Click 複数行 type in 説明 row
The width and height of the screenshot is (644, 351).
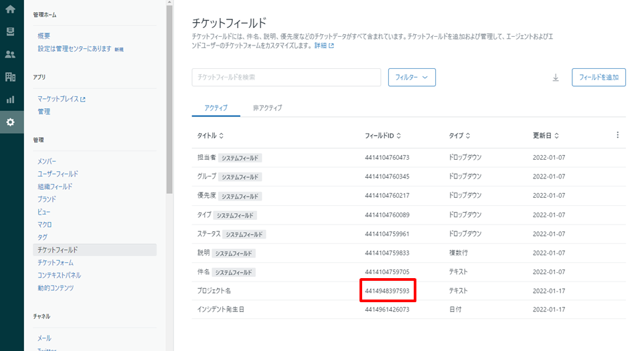tap(459, 253)
